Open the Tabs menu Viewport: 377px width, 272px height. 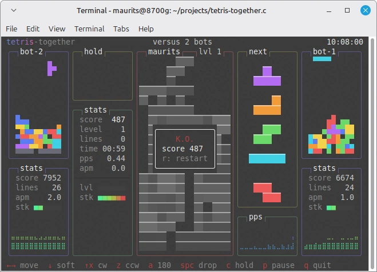tap(121, 29)
